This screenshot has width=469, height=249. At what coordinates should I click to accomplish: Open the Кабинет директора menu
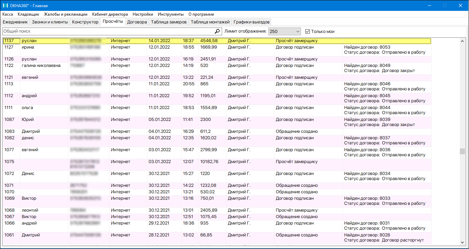point(110,14)
